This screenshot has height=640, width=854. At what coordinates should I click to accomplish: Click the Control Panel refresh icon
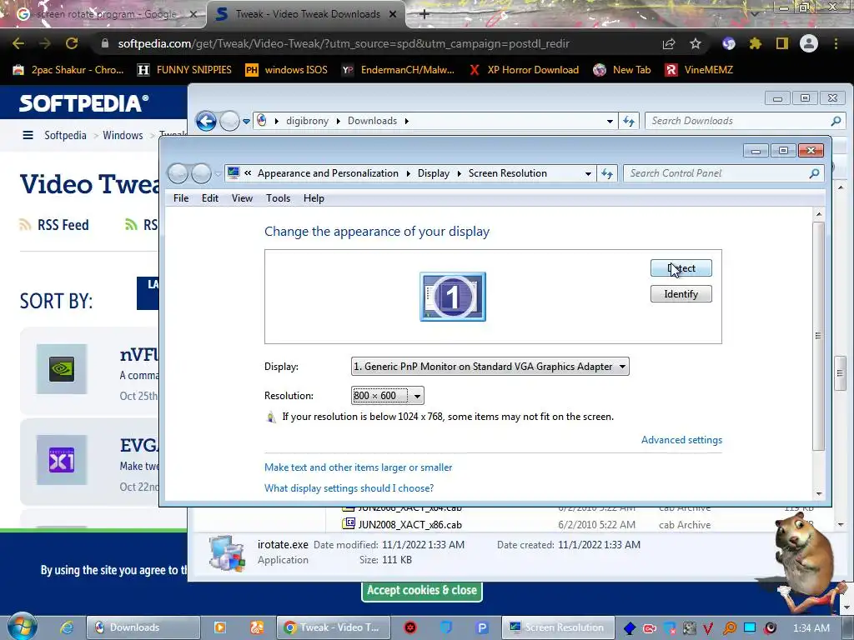pos(607,173)
